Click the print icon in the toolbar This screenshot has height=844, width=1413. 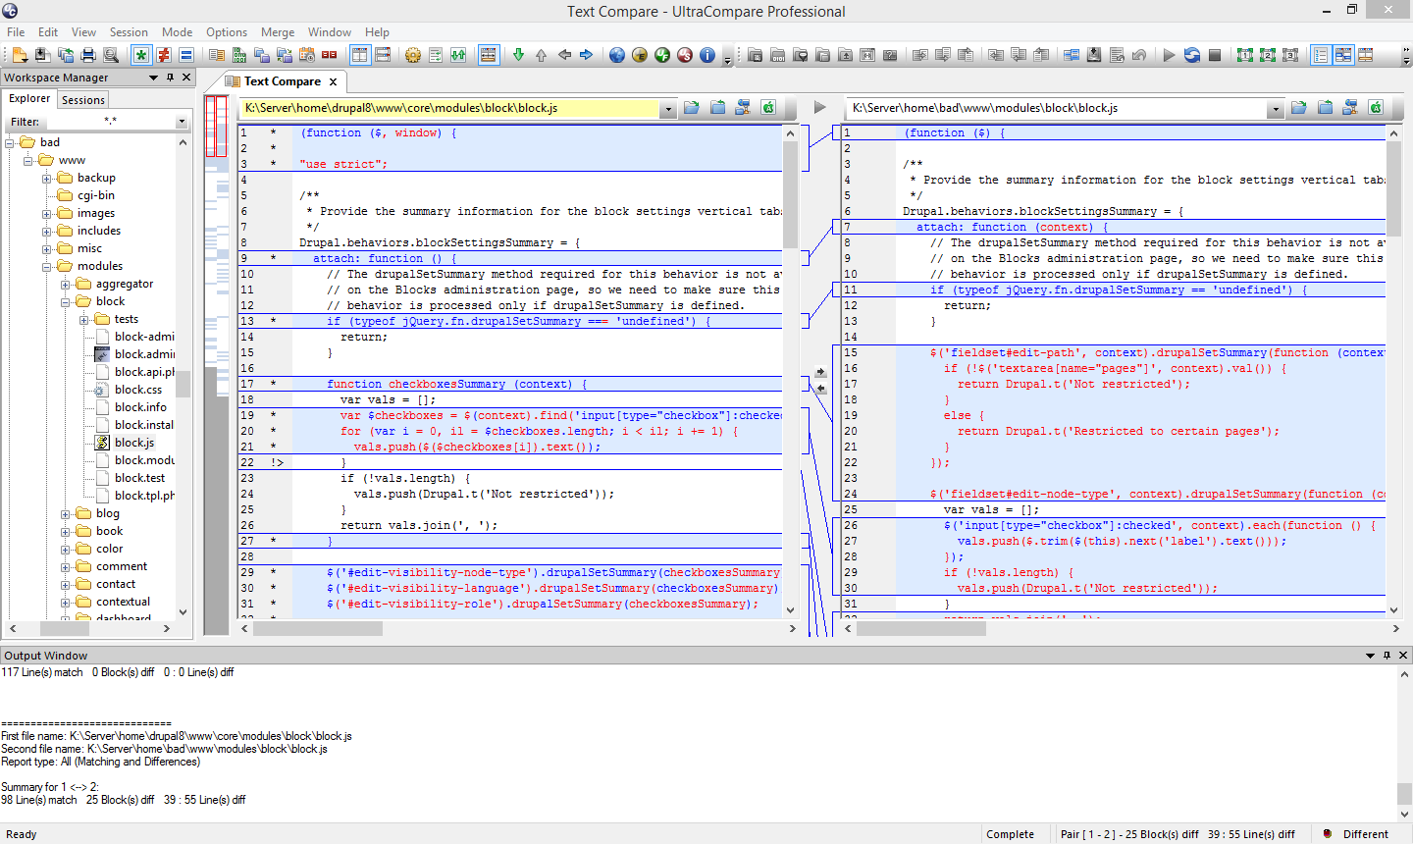88,55
